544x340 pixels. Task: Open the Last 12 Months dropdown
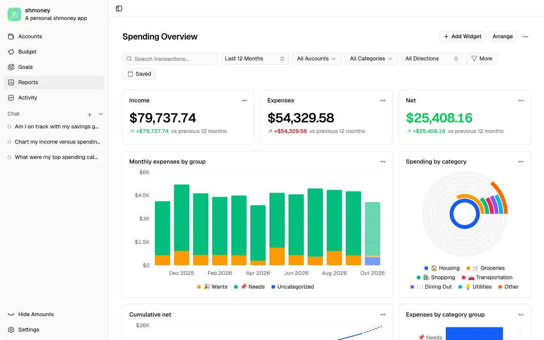pos(255,59)
